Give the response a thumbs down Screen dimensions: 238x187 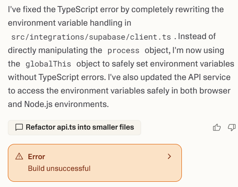232,127
